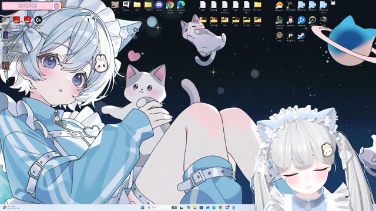Launch Discord from the desktop
The image size is (376, 211).
tap(159, 5)
